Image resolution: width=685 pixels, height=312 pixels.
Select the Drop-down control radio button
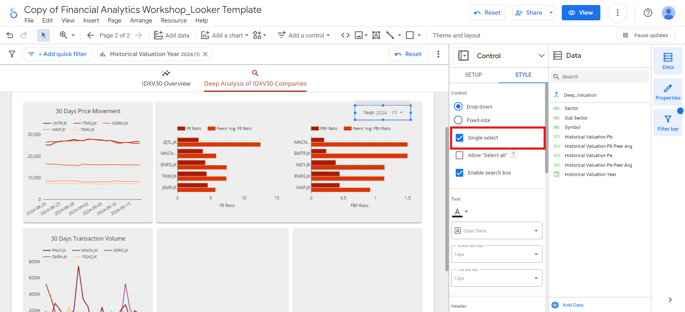(x=458, y=106)
